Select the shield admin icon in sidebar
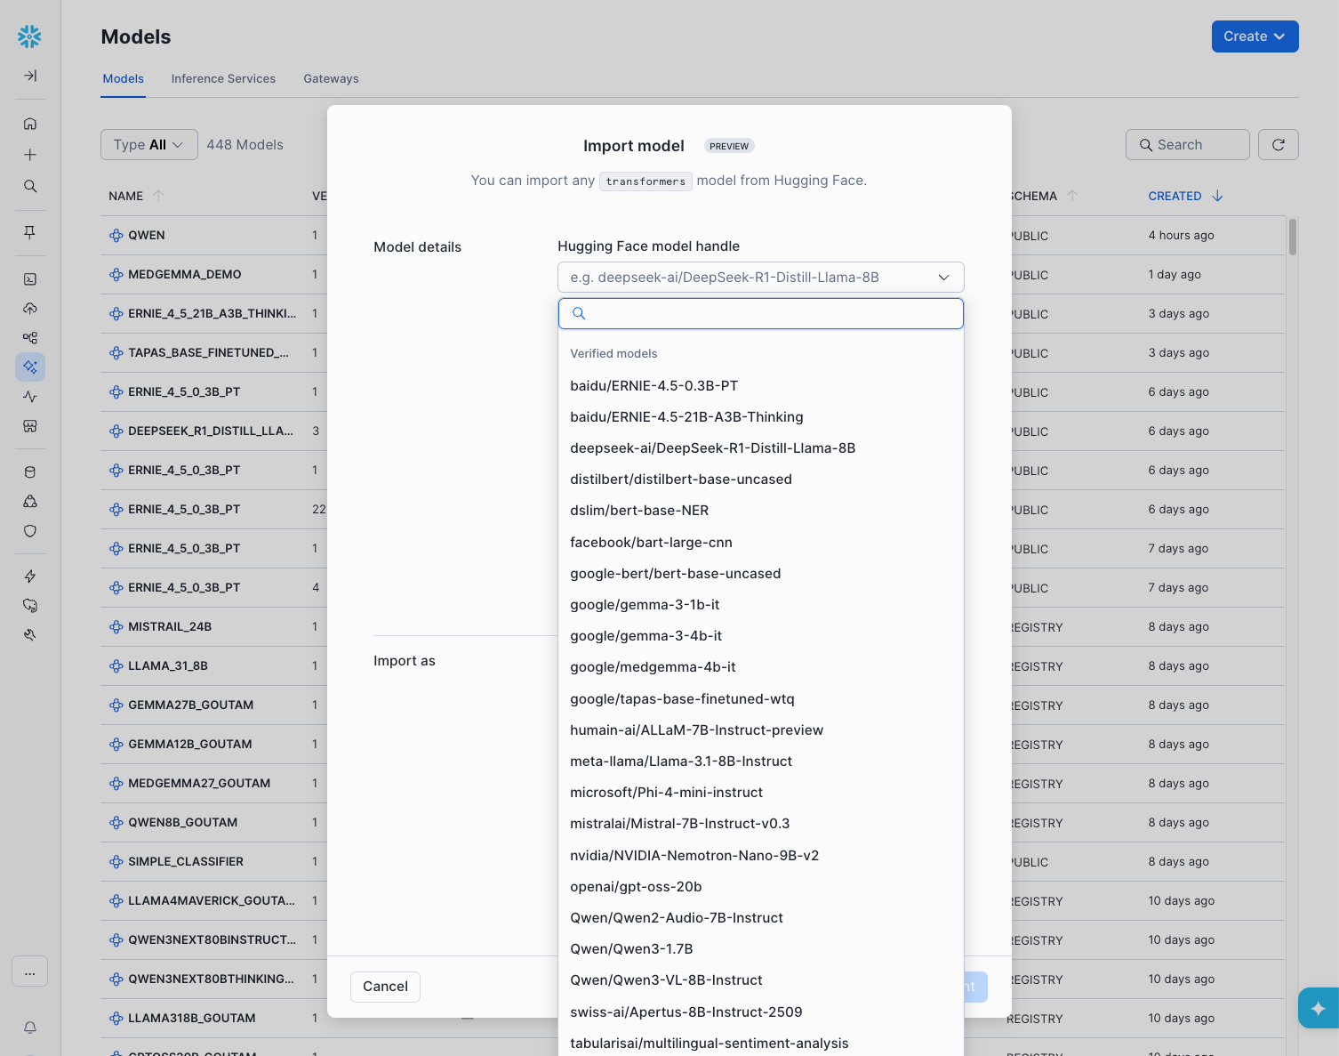1339x1056 pixels. point(29,531)
